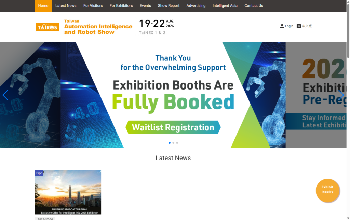Switch language via 中文版 icon

pyautogui.click(x=299, y=26)
